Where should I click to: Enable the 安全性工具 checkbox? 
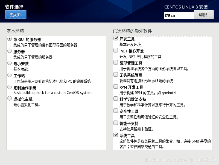tap(116, 111)
